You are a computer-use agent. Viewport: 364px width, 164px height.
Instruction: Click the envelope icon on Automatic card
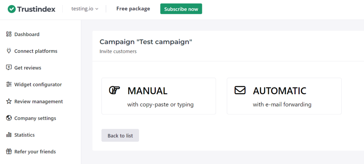(x=240, y=90)
